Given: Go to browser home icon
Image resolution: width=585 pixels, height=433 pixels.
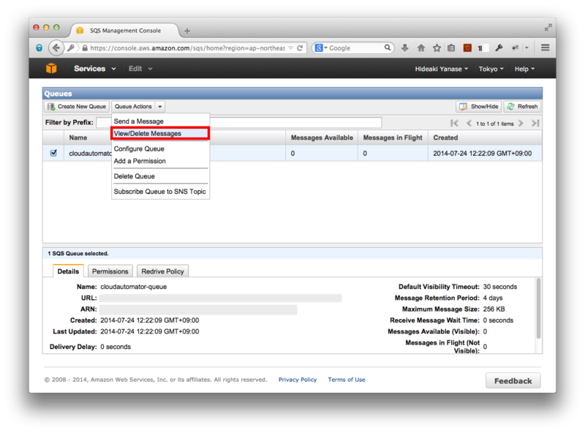Looking at the screenshot, I should [421, 48].
